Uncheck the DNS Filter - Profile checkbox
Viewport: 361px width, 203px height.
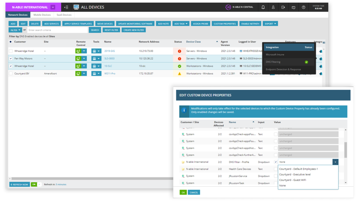click(x=276, y=162)
